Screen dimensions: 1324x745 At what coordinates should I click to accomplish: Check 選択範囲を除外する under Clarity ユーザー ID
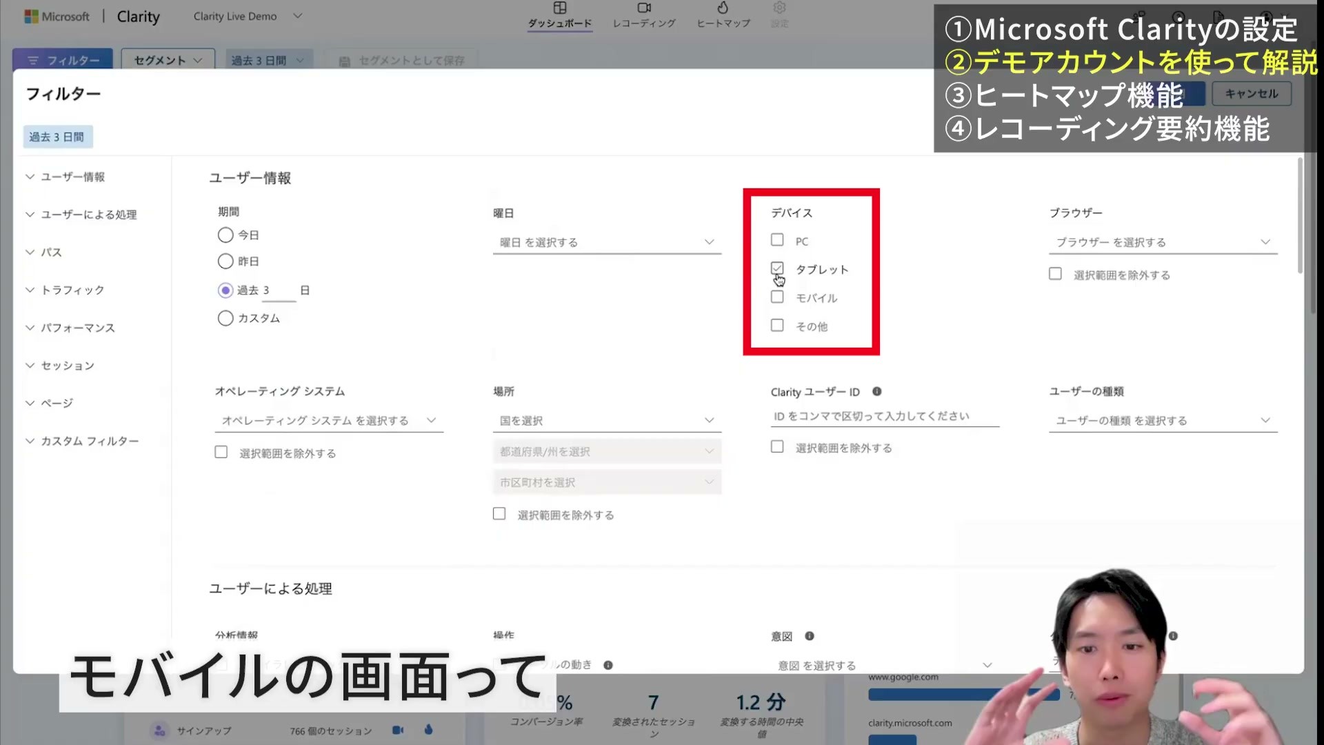pos(777,447)
